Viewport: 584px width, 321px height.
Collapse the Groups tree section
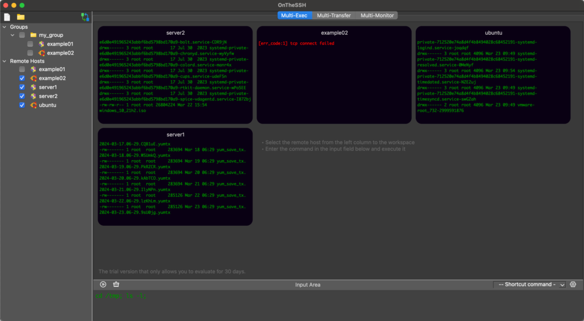[5, 27]
